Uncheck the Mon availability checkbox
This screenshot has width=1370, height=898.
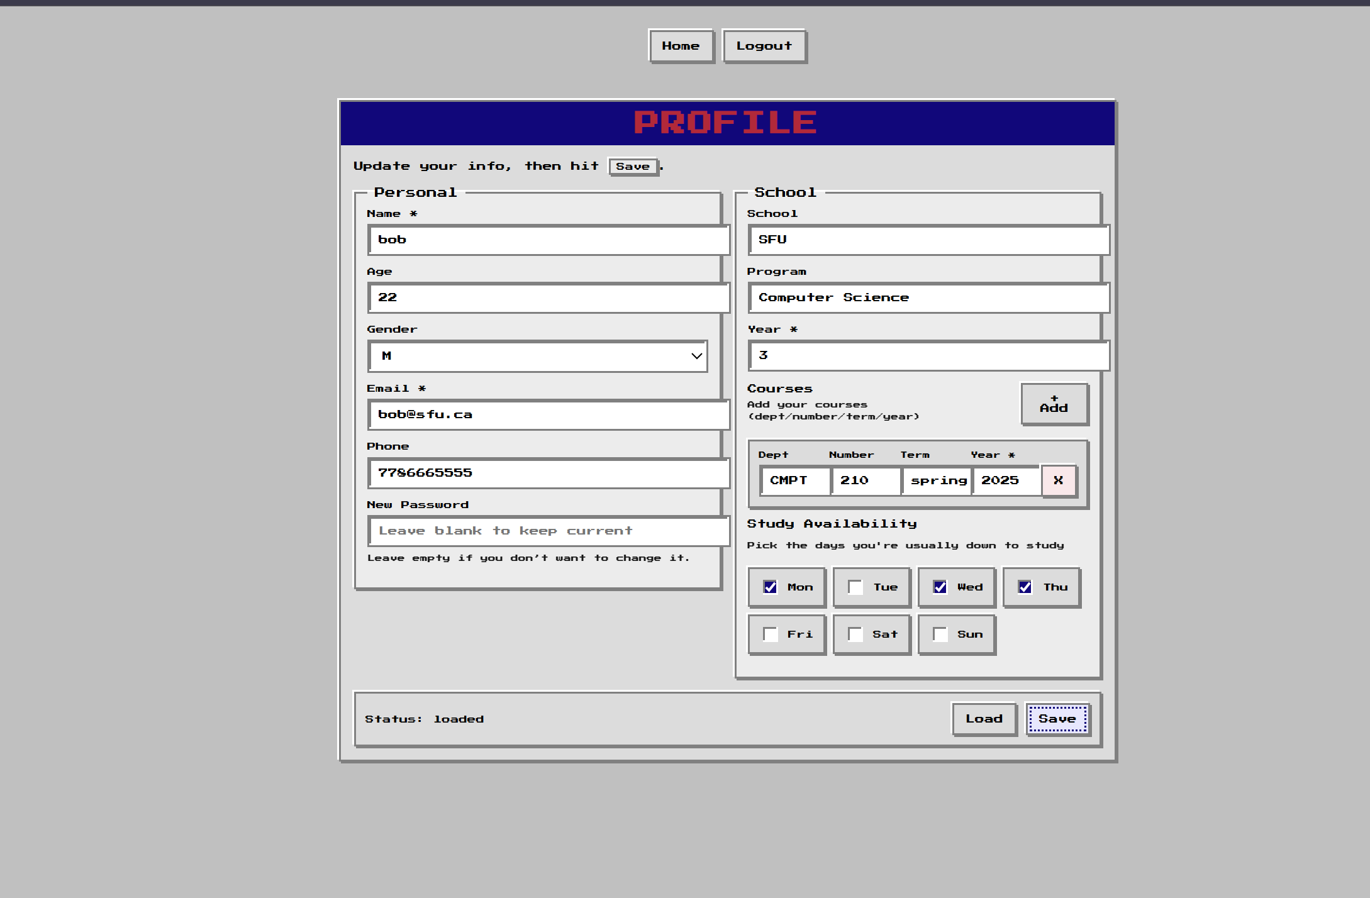point(771,587)
